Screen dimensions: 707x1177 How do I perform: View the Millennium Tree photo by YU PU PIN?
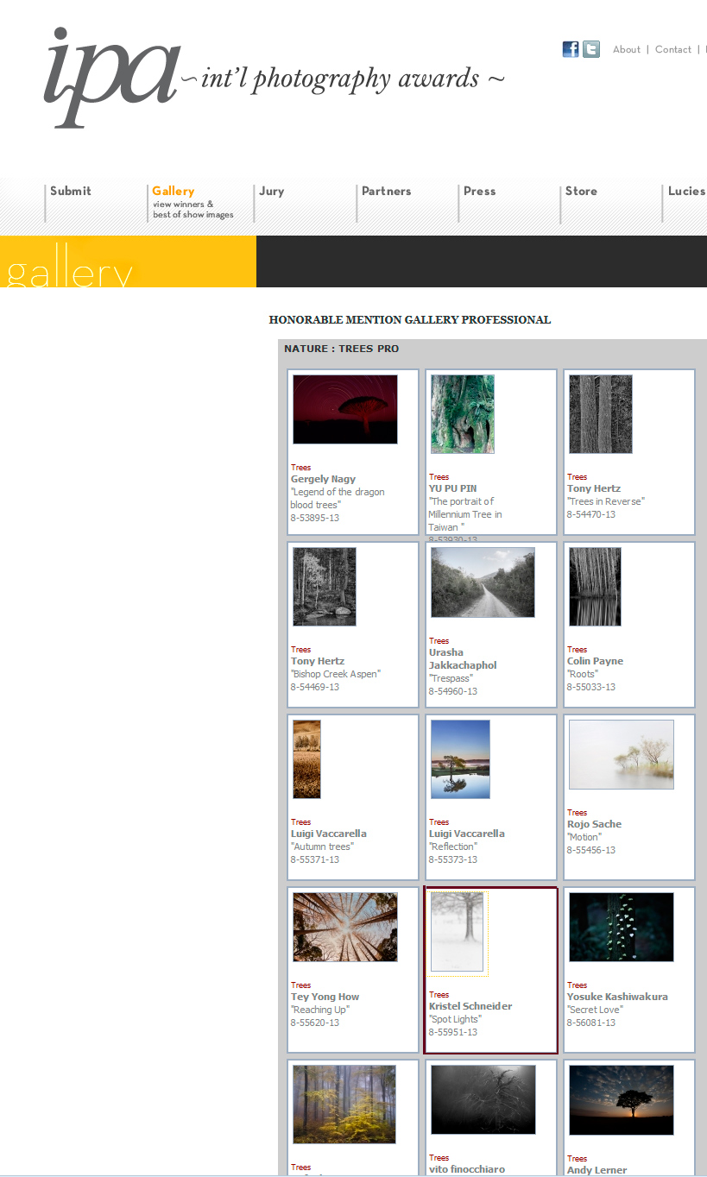[463, 414]
